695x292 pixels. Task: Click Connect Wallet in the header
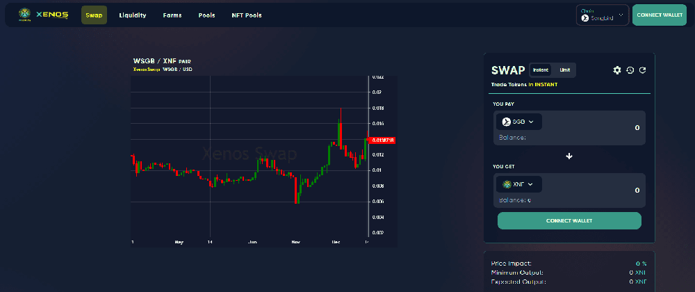coord(659,15)
